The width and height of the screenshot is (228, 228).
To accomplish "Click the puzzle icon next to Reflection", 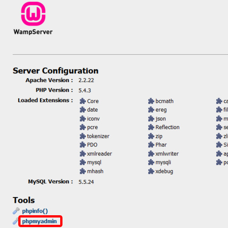I will (x=151, y=127).
